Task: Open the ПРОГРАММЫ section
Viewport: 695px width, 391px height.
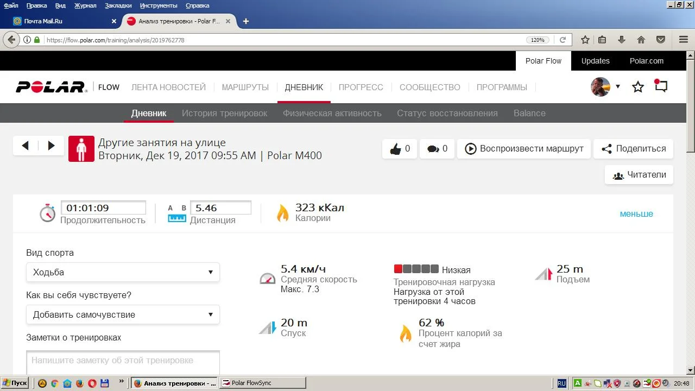Action: pos(502,87)
